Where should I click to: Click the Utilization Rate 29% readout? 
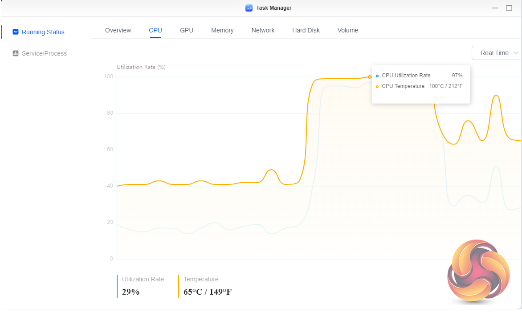(131, 292)
